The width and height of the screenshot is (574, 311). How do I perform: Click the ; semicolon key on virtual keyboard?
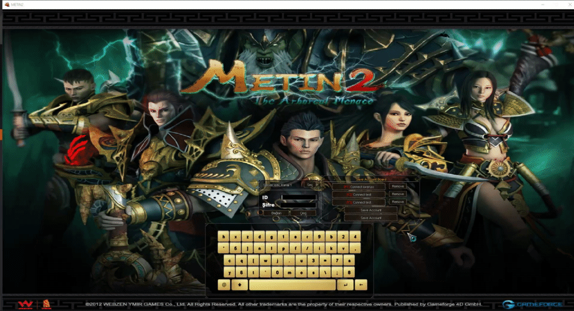337,272
